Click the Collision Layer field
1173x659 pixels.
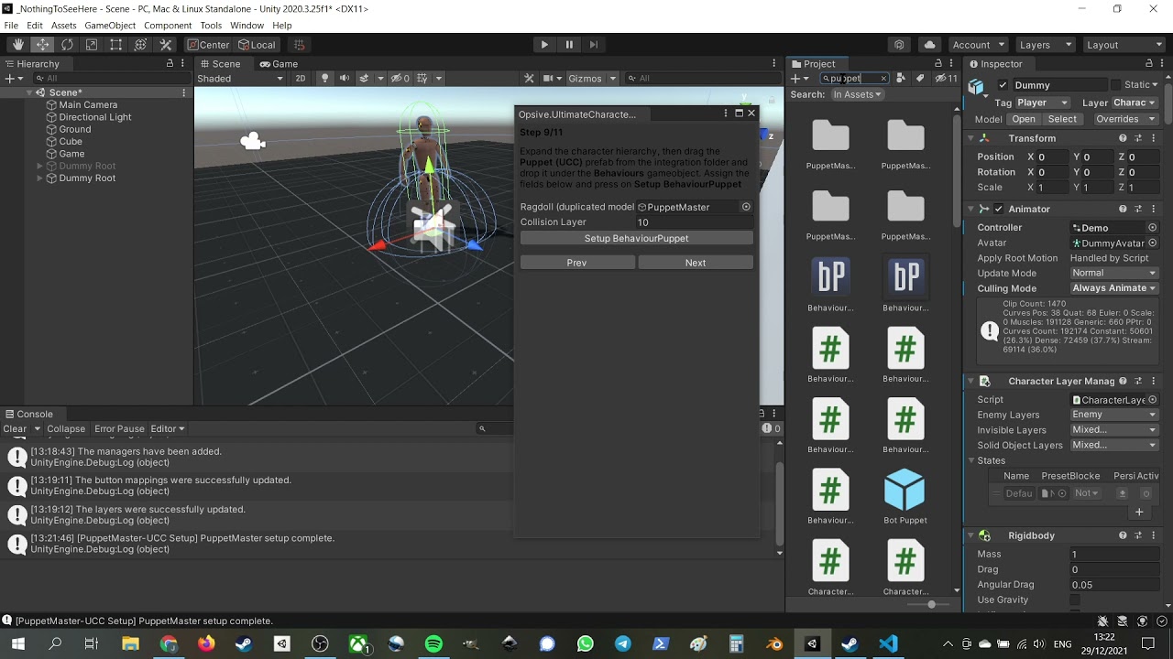click(694, 222)
